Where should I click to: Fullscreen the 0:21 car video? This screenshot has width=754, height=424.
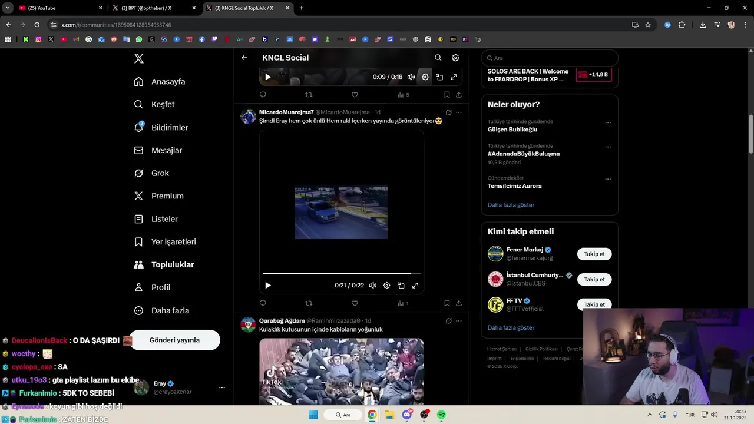click(415, 286)
